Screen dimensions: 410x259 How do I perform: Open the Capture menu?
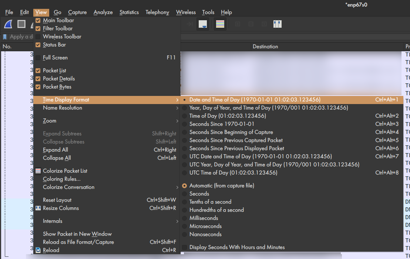[x=77, y=12]
